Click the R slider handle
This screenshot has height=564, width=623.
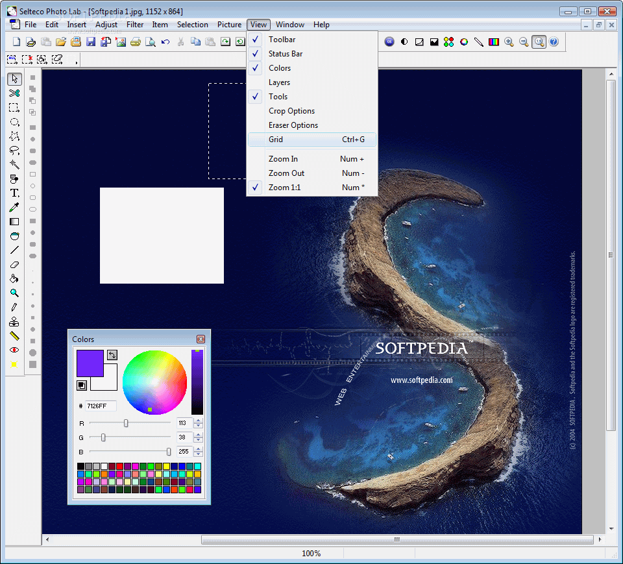click(x=126, y=423)
